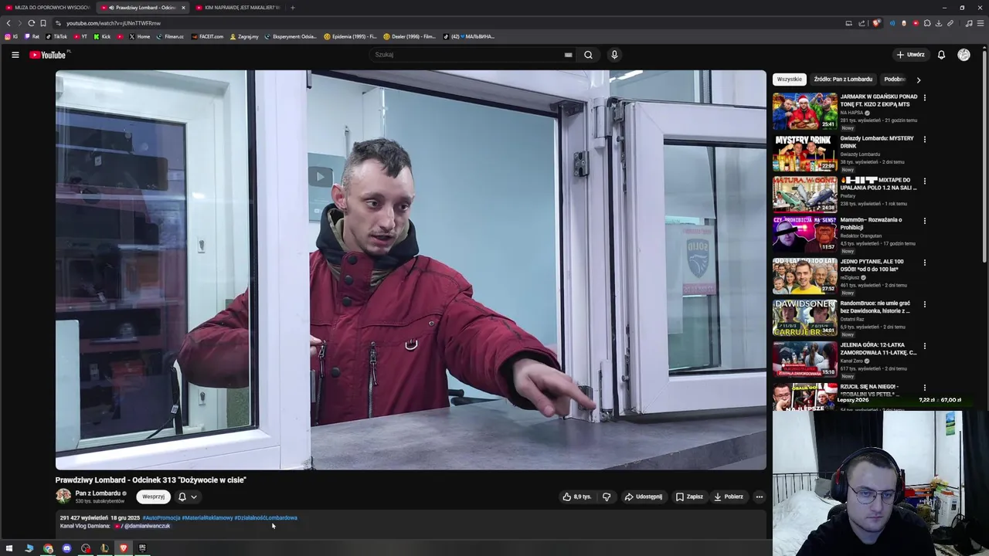This screenshot has height=556, width=989.
Task: Toggle the subscription notification bell dropdown
Action: pos(187,497)
